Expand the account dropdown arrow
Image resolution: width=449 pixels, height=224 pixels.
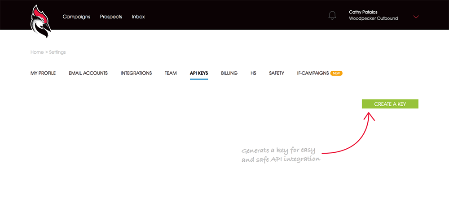[x=416, y=17]
